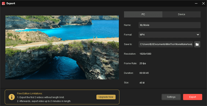
Task: Click the 1920x1080 resolution value
Action: [x=145, y=54]
